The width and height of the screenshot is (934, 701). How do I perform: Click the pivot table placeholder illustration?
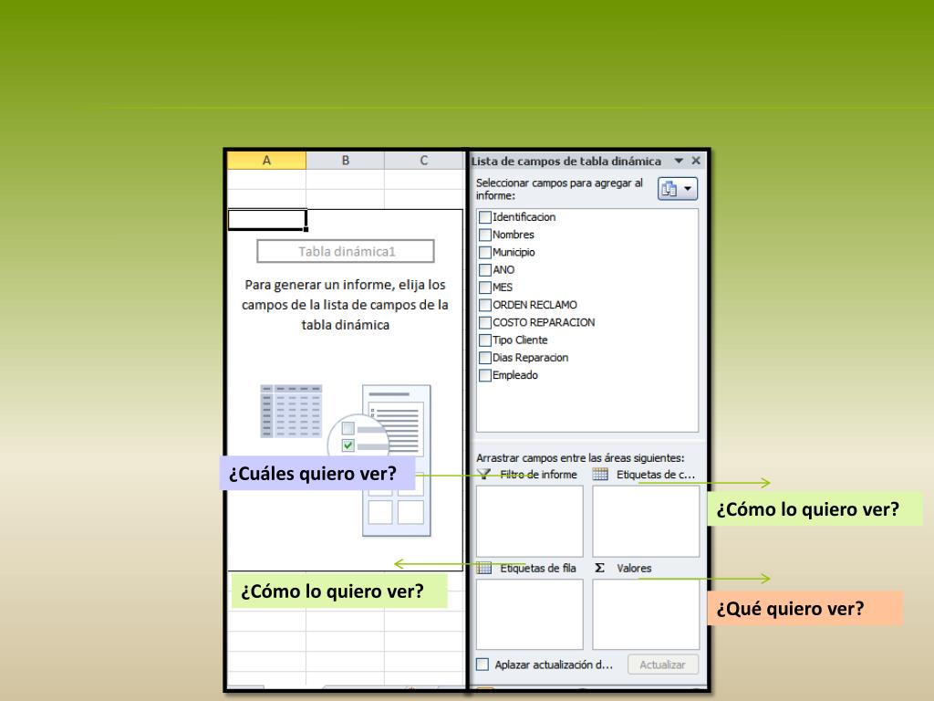[346, 460]
